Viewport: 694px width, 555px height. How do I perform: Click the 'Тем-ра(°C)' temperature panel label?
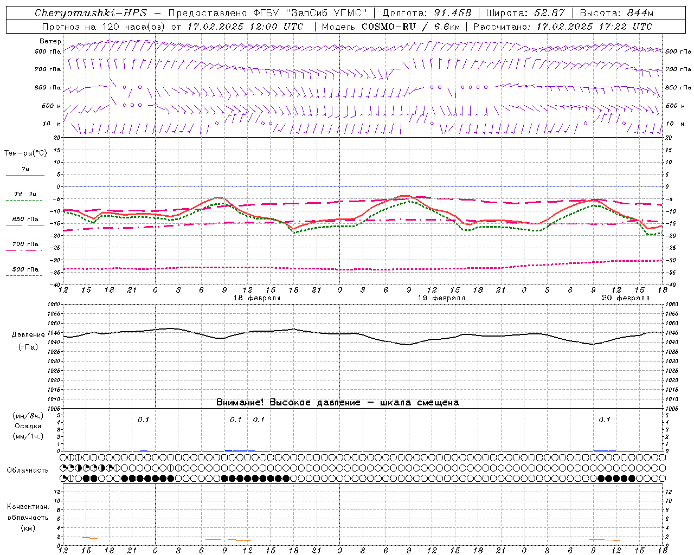click(x=25, y=153)
